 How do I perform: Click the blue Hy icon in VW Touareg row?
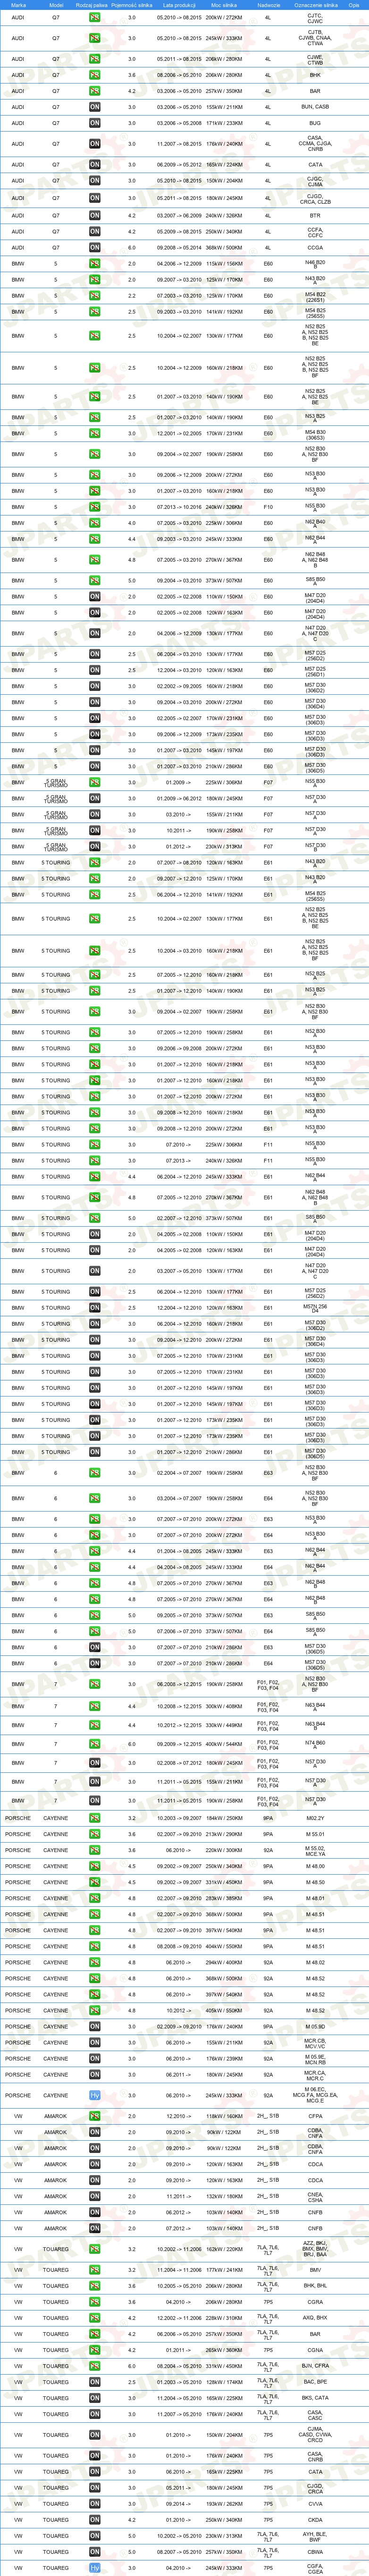tap(95, 2568)
